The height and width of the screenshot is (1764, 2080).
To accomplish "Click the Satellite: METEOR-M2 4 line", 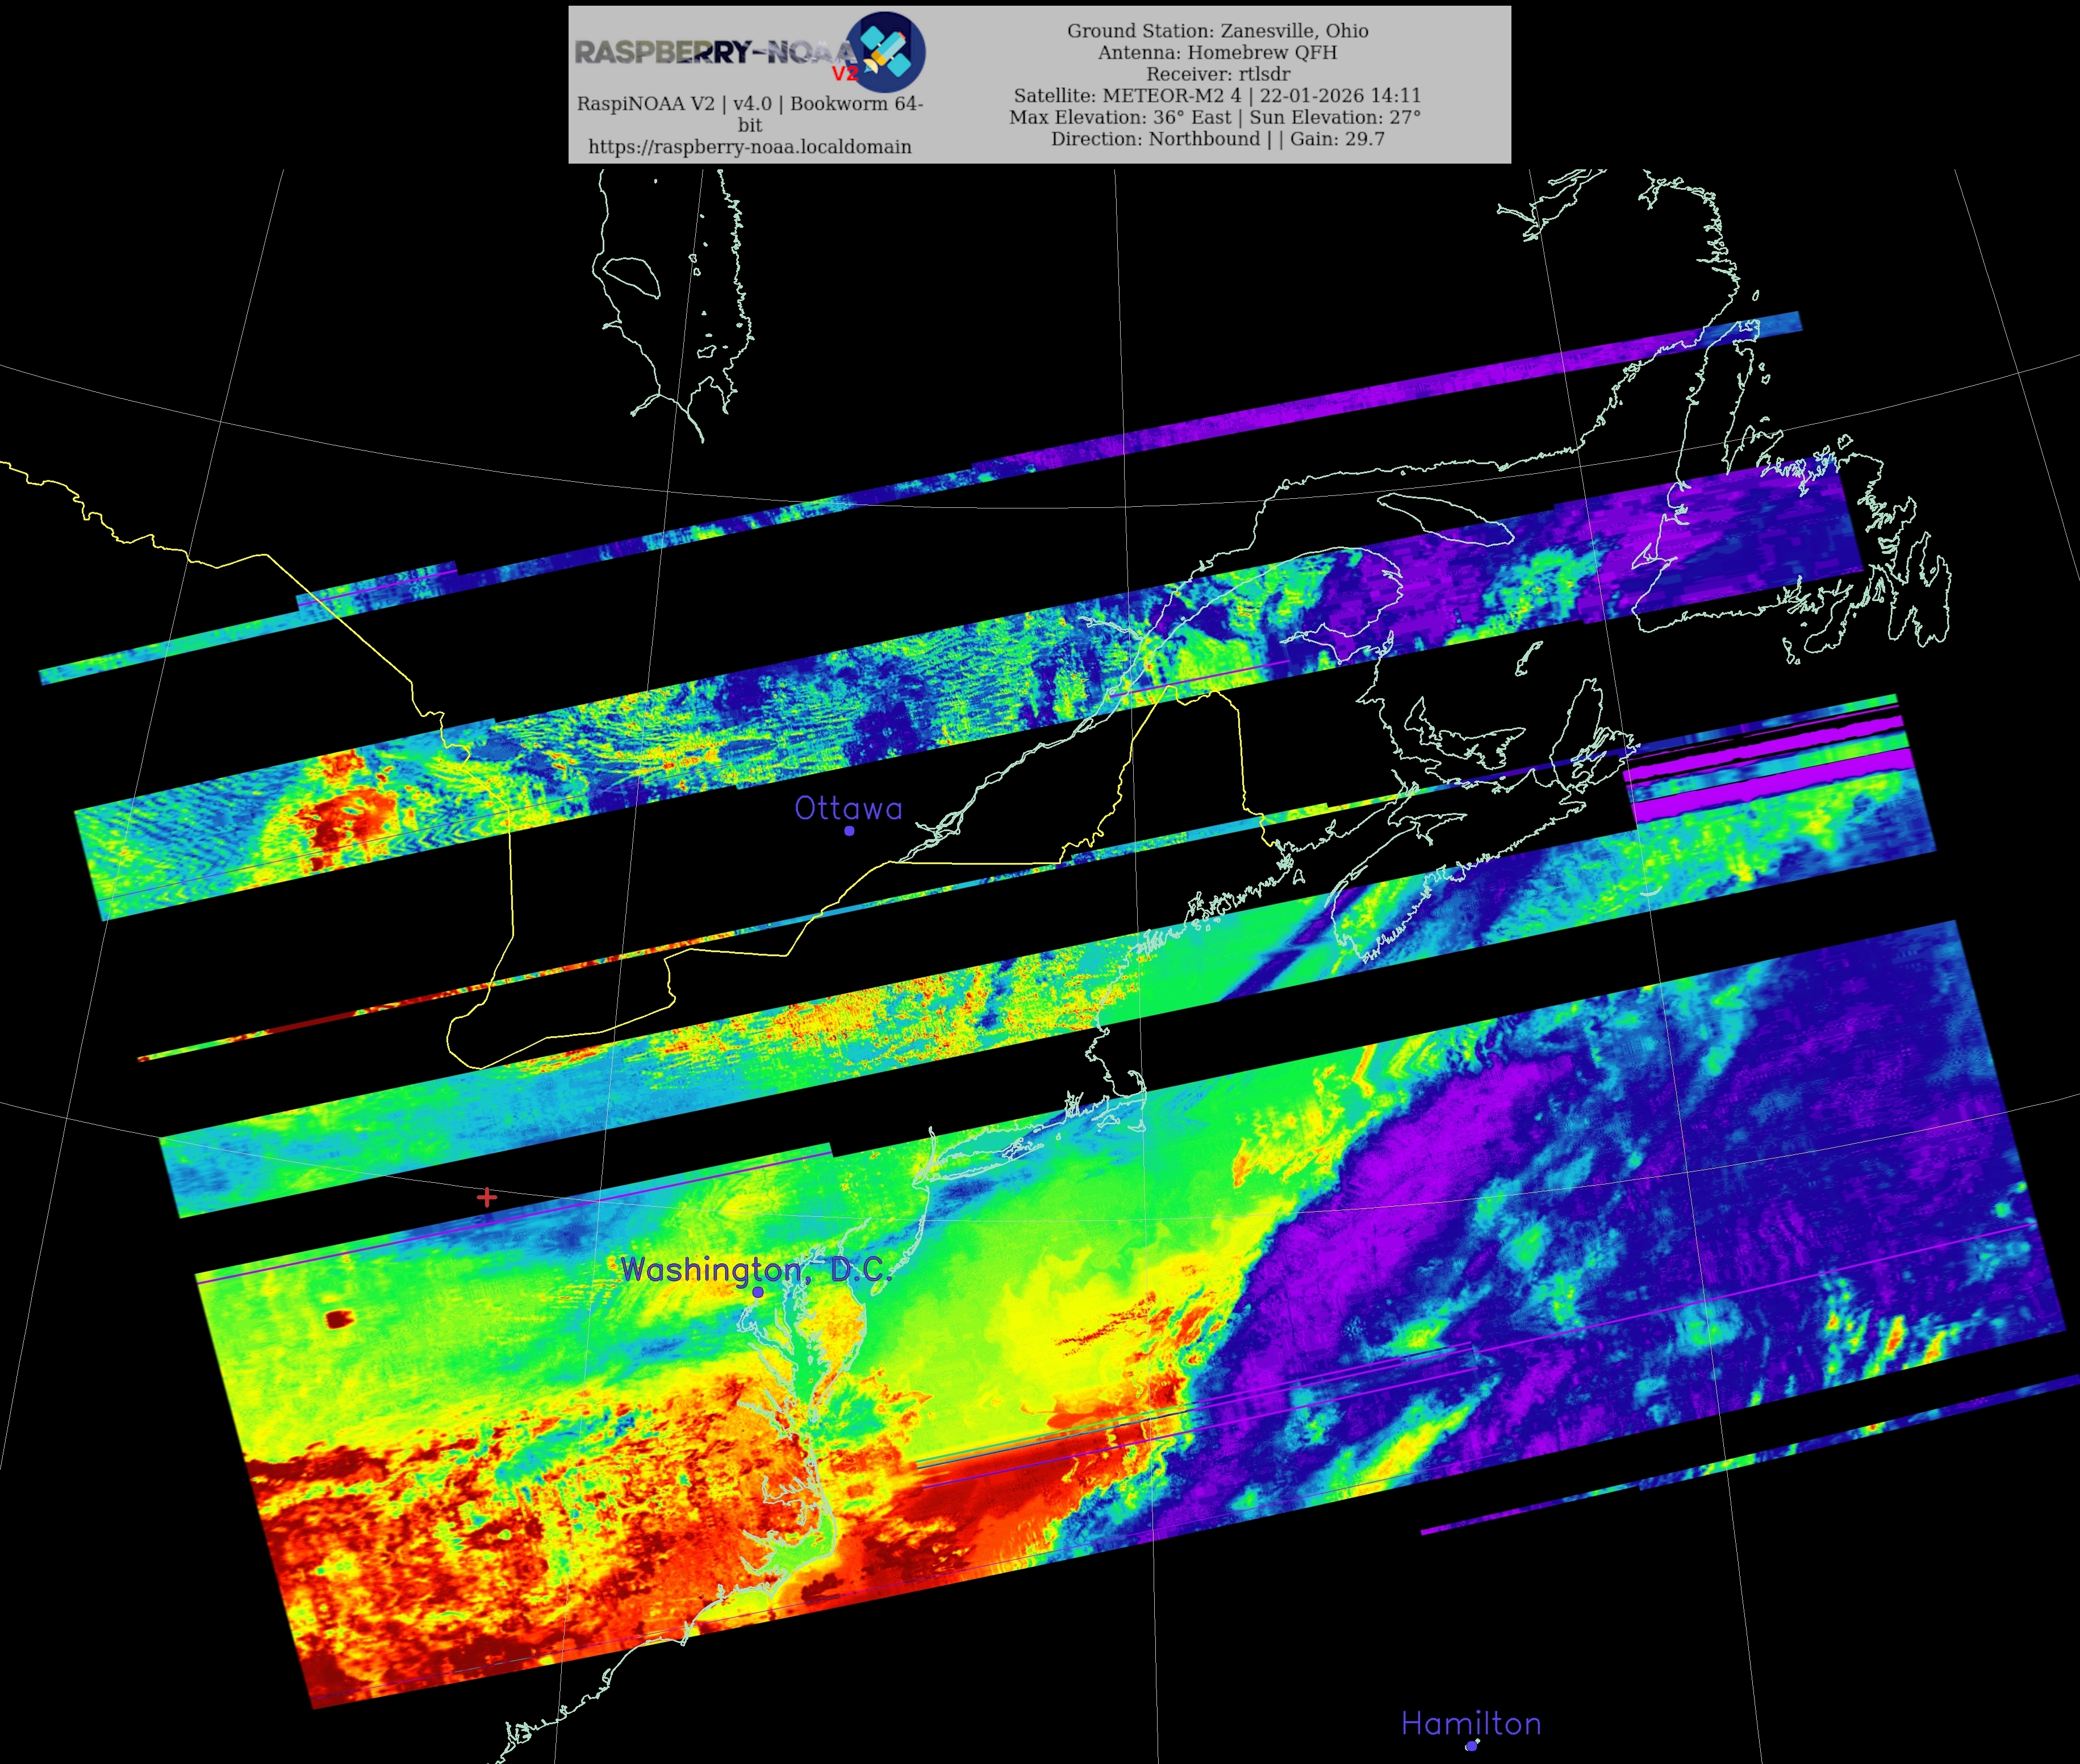I will pos(1217,96).
